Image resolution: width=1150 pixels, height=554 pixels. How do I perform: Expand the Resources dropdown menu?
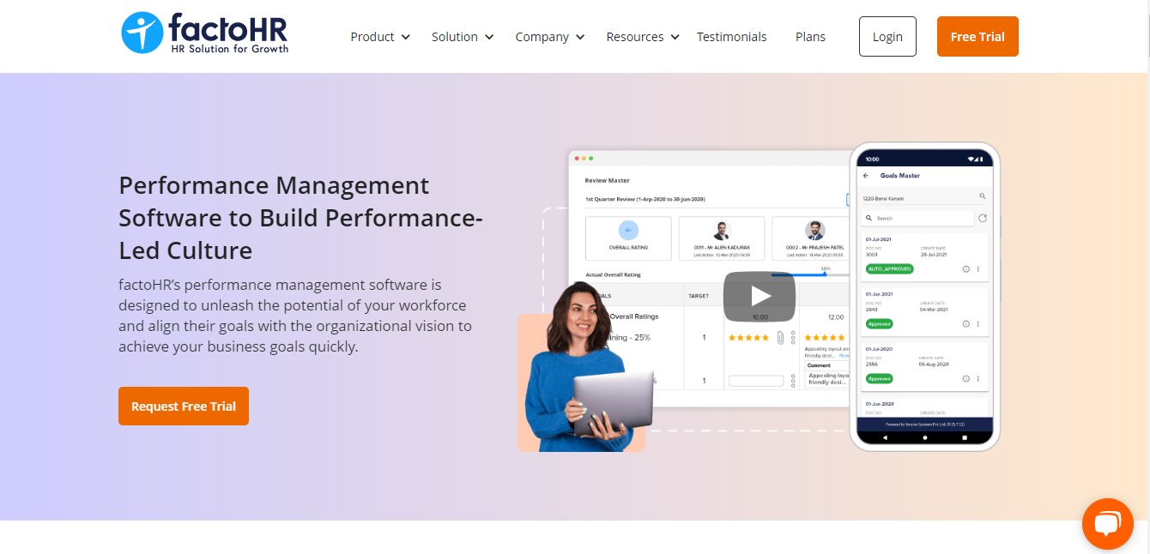click(x=643, y=37)
